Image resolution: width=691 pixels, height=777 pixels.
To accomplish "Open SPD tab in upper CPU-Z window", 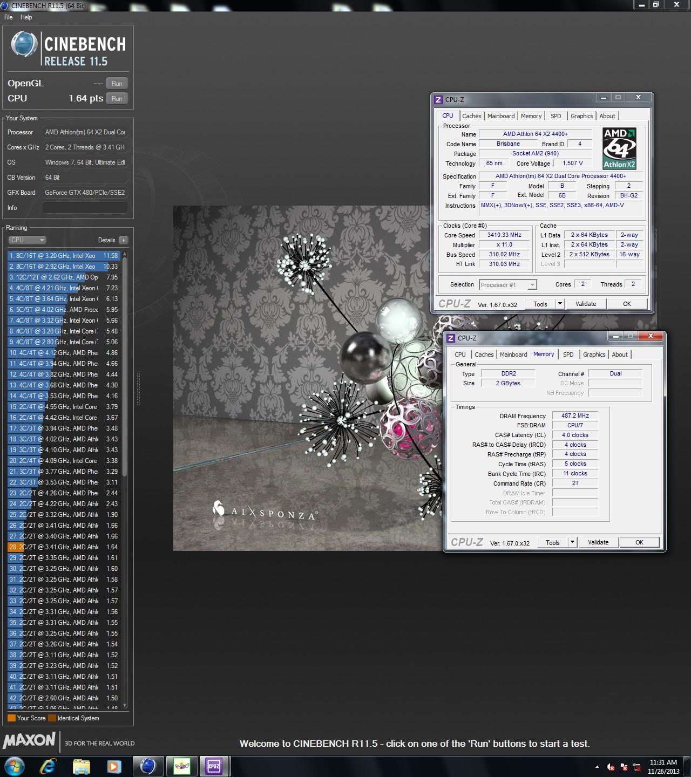I will [x=555, y=116].
